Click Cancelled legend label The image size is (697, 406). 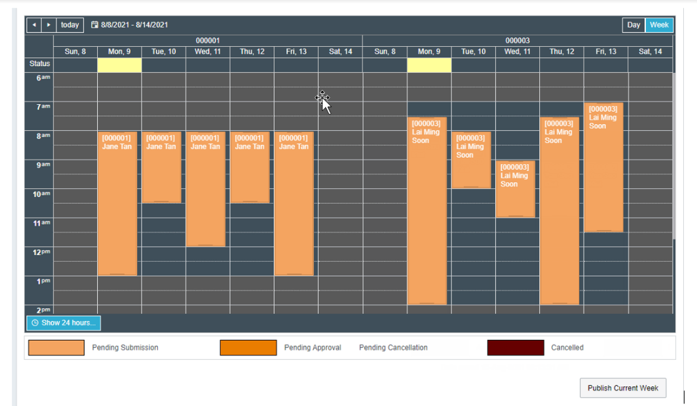[x=567, y=348]
